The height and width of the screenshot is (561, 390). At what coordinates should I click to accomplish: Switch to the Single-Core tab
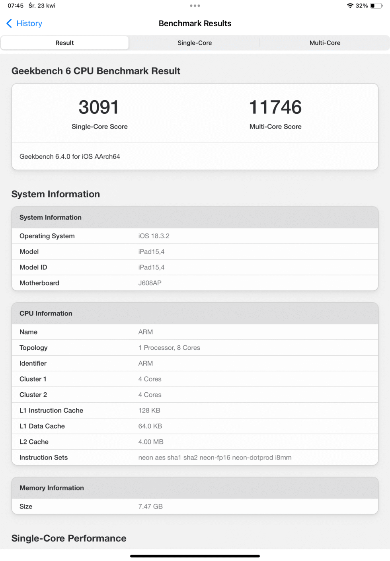pos(195,43)
